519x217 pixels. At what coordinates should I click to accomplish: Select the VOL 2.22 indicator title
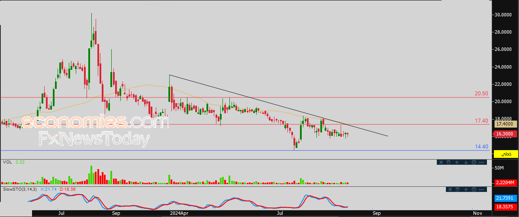(x=14, y=162)
